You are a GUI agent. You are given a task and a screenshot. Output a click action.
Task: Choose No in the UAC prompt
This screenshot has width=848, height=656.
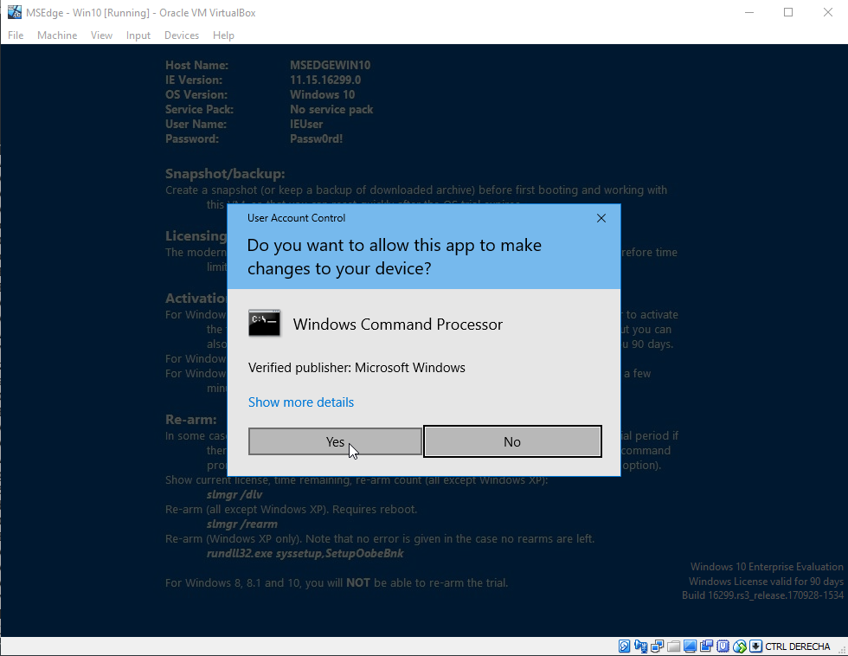[512, 441]
